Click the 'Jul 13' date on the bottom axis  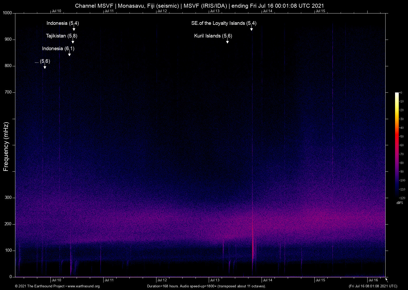(215, 280)
